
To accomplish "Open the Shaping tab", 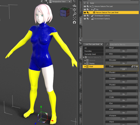I will coord(81,67).
